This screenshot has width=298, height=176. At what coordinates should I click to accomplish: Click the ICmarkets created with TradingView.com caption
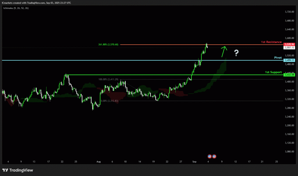(36, 3)
